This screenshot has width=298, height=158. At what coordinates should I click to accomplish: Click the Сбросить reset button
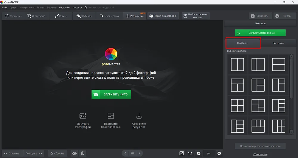58,154
